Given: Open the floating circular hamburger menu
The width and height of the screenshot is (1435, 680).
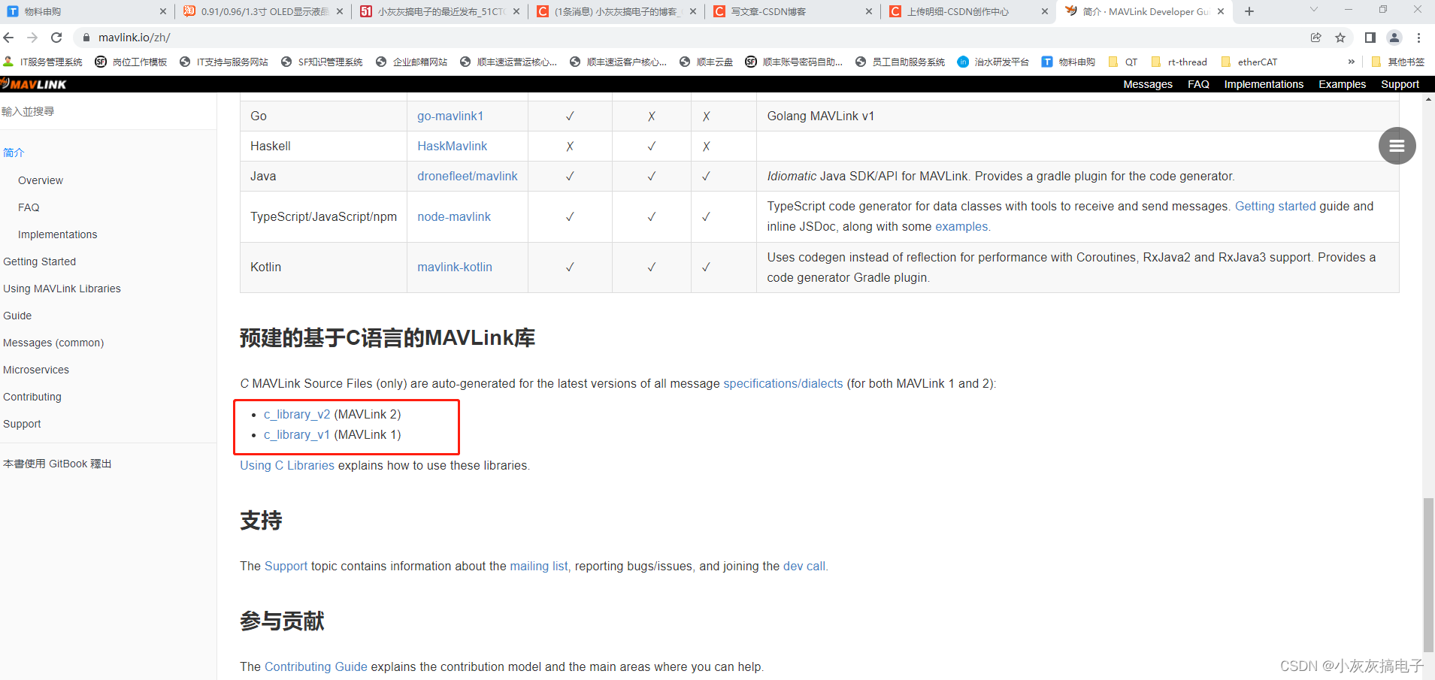Looking at the screenshot, I should [x=1396, y=145].
